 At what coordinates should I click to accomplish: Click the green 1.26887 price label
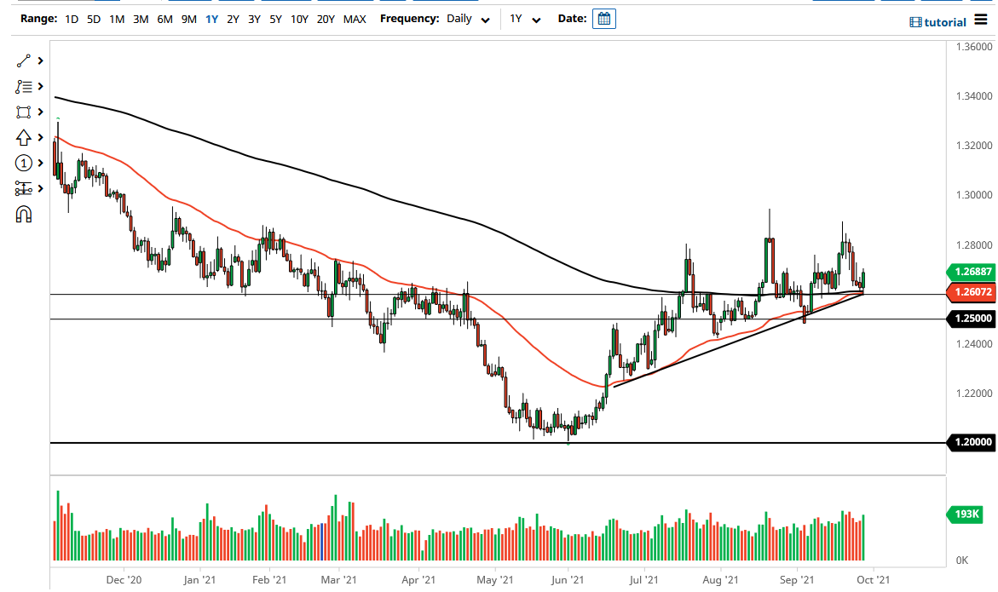tap(972, 273)
